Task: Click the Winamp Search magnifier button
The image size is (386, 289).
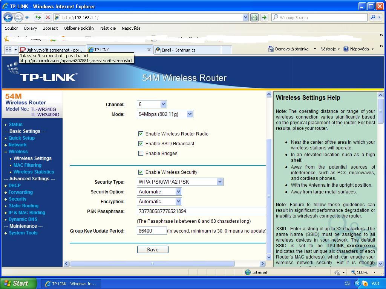Action: point(373,17)
